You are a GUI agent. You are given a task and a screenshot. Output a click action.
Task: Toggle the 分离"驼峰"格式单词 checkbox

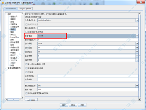click(x=26, y=32)
